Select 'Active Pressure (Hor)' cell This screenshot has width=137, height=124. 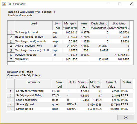click(34, 46)
